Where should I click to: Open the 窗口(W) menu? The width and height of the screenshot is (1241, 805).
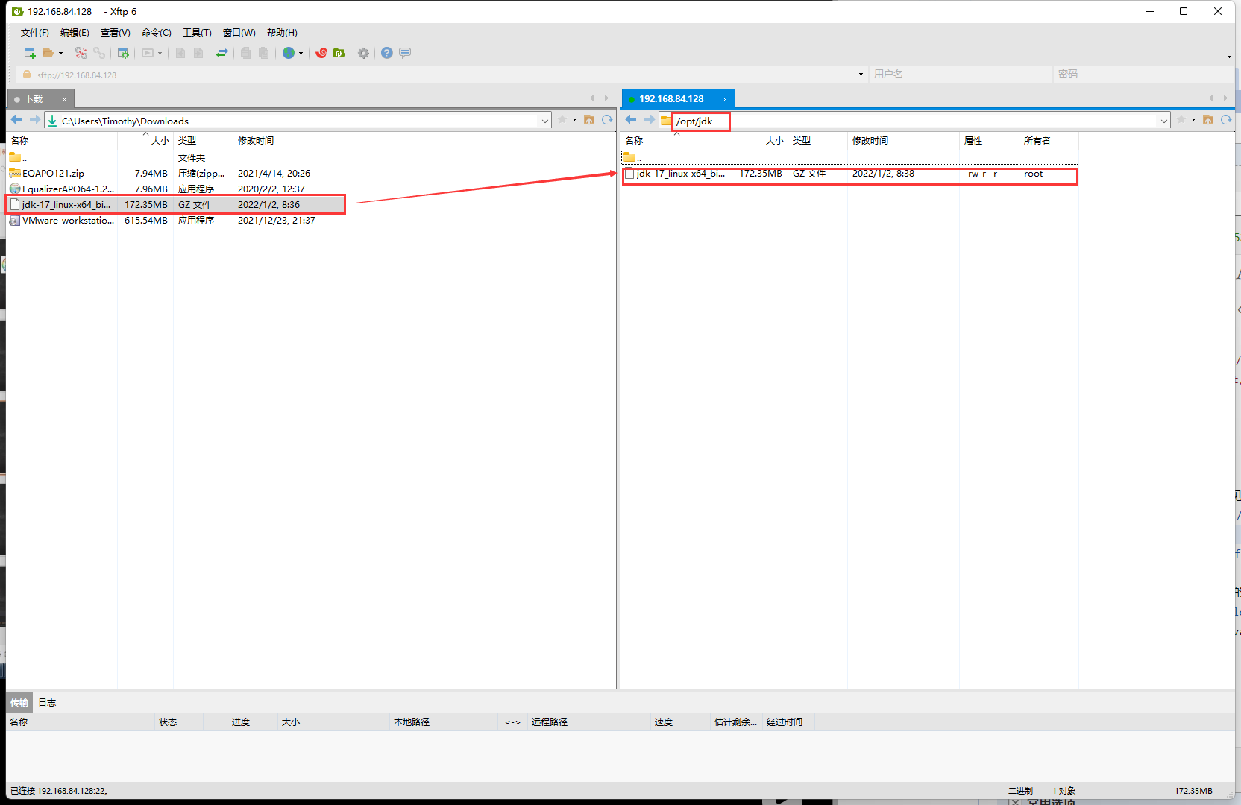point(239,33)
